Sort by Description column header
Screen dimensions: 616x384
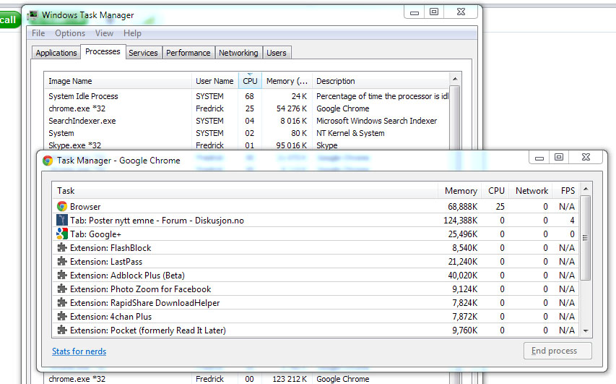(381, 81)
